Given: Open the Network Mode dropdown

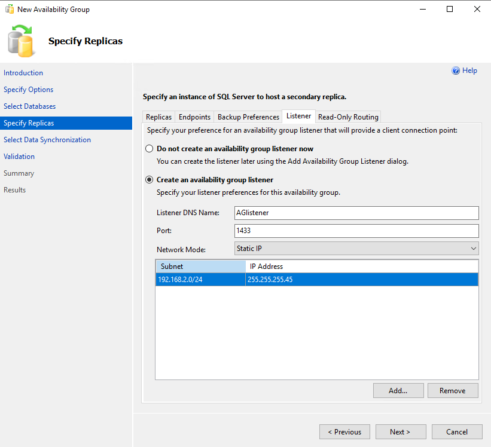Looking at the screenshot, I should (x=356, y=248).
